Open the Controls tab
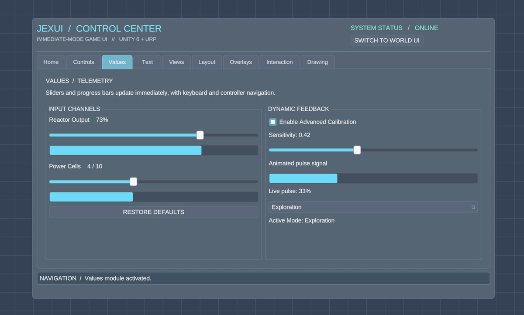524x315 pixels. coord(83,62)
